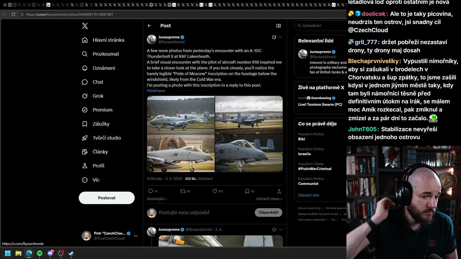Click reply icon with 14 replies
Viewport: 461px width, 259px height.
point(151,191)
